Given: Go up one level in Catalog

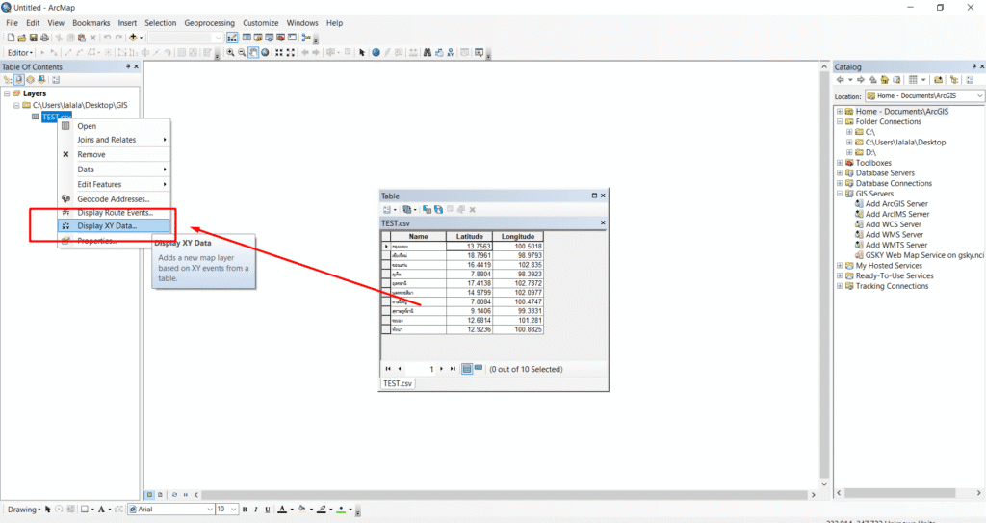Looking at the screenshot, I should [872, 79].
